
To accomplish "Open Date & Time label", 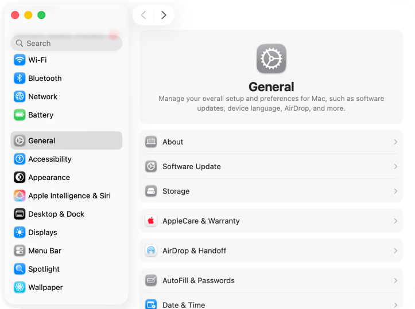I will [184, 305].
